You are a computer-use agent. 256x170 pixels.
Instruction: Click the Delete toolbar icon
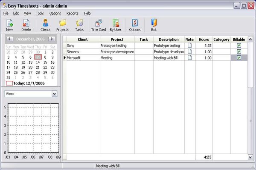point(26,23)
